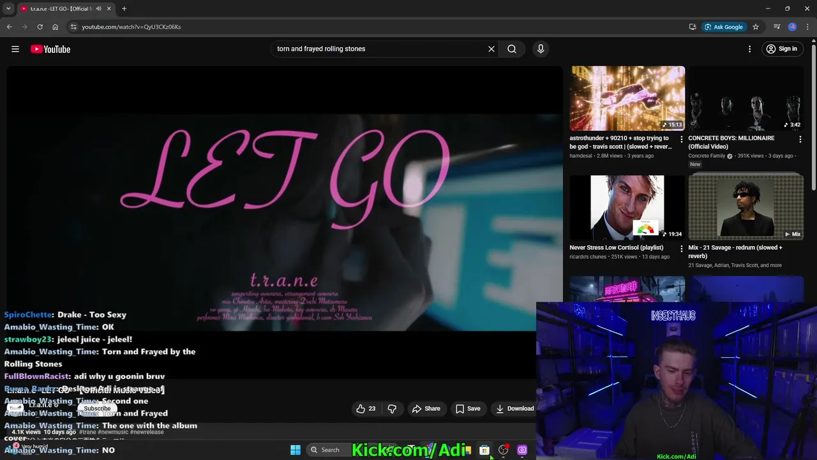Open CONCRETE BOYS: MILLIONAIRE title link
The width and height of the screenshot is (817, 460).
coord(731,142)
